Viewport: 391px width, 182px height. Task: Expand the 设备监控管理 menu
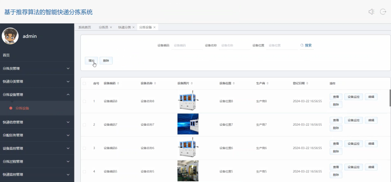point(37,148)
